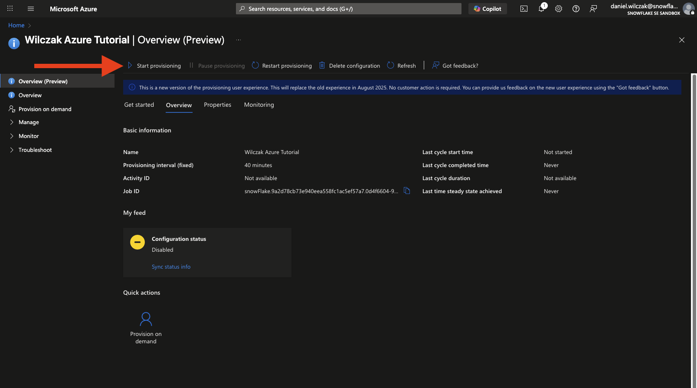
Task: Open the notifications bell
Action: [541, 9]
